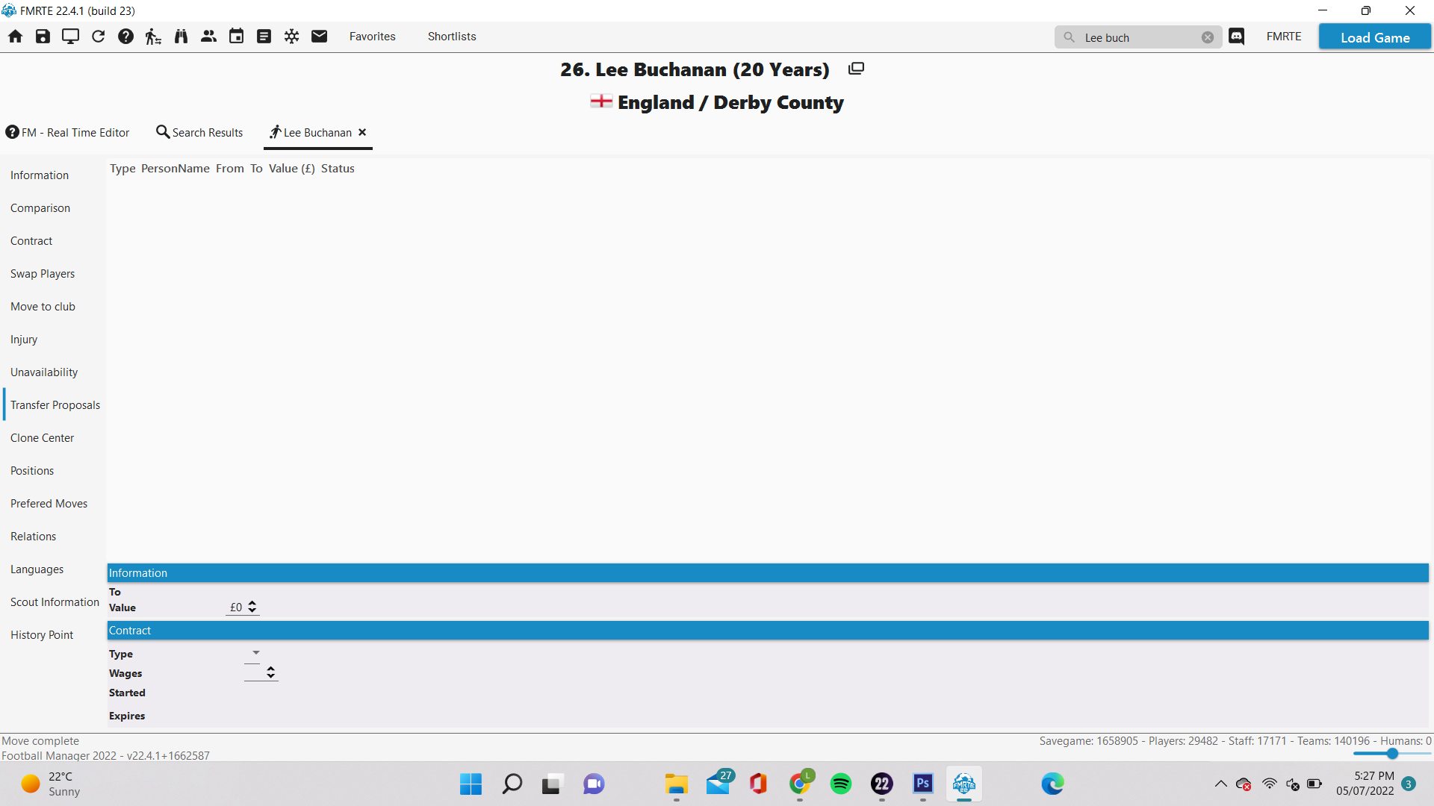The height and width of the screenshot is (806, 1434).
Task: Open Spotify from the taskbar
Action: 841,784
